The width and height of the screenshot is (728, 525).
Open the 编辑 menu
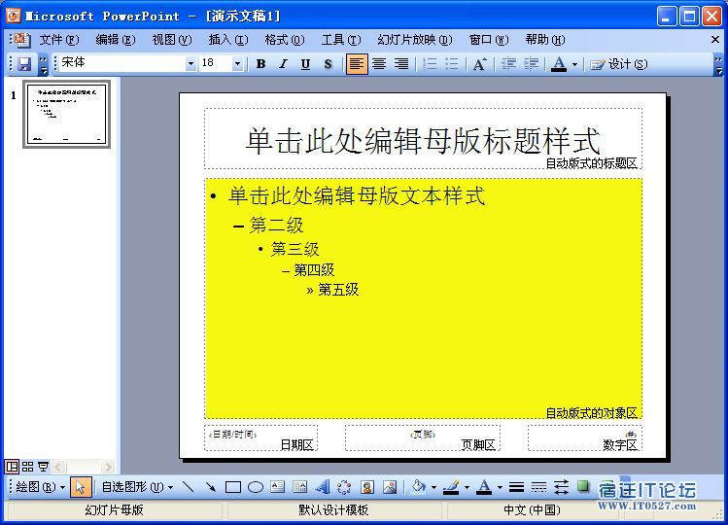pos(115,40)
